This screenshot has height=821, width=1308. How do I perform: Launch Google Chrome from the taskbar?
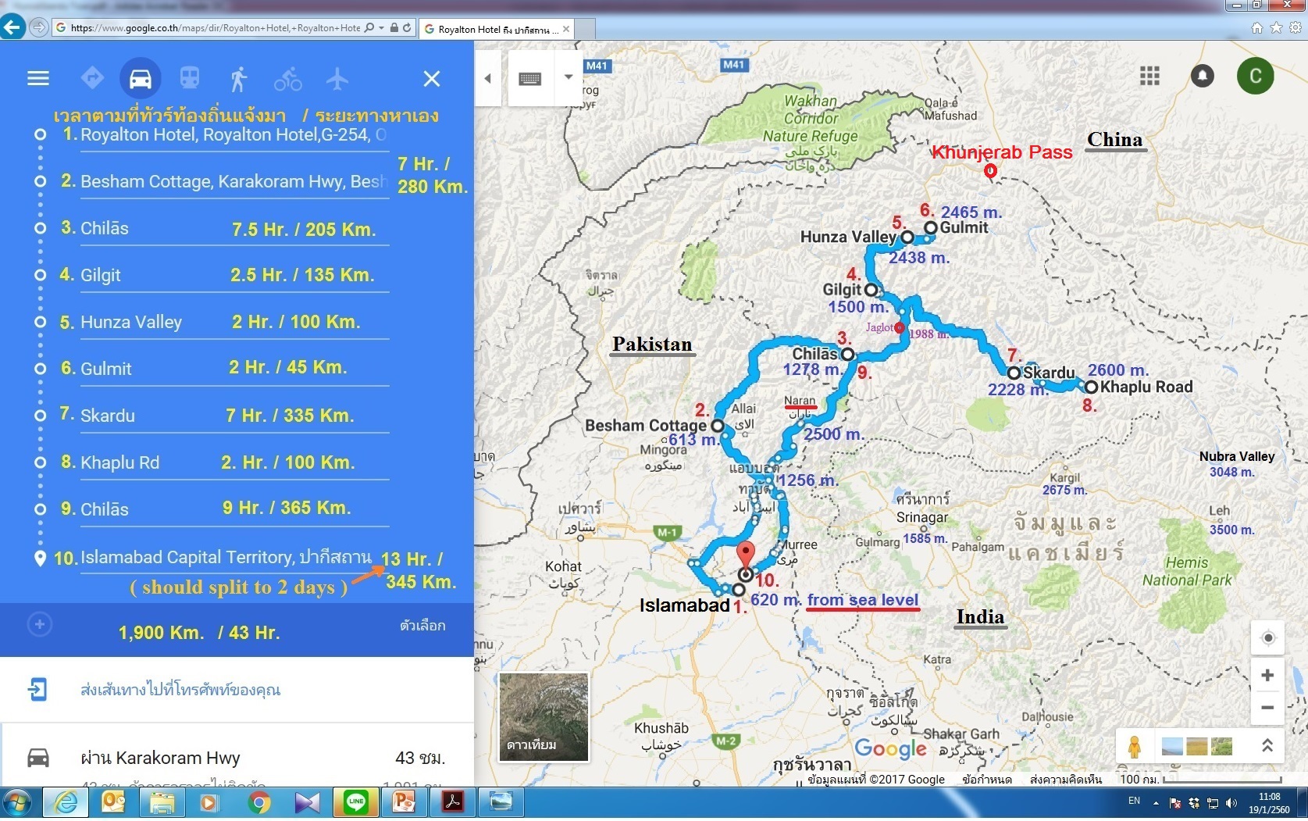(x=259, y=802)
